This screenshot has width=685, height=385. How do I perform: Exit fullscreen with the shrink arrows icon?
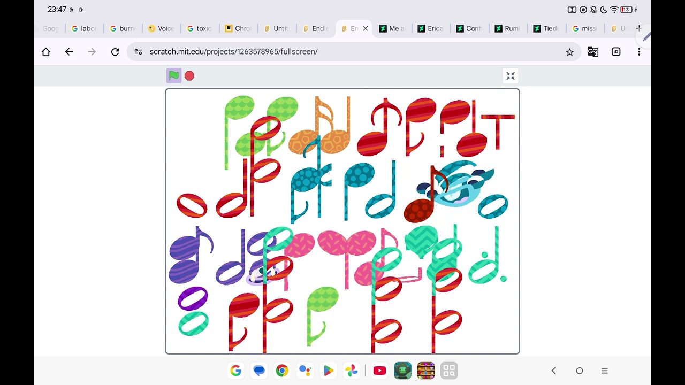[511, 76]
